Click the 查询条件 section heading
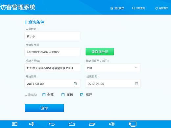The image size is (171, 128). 36,22
